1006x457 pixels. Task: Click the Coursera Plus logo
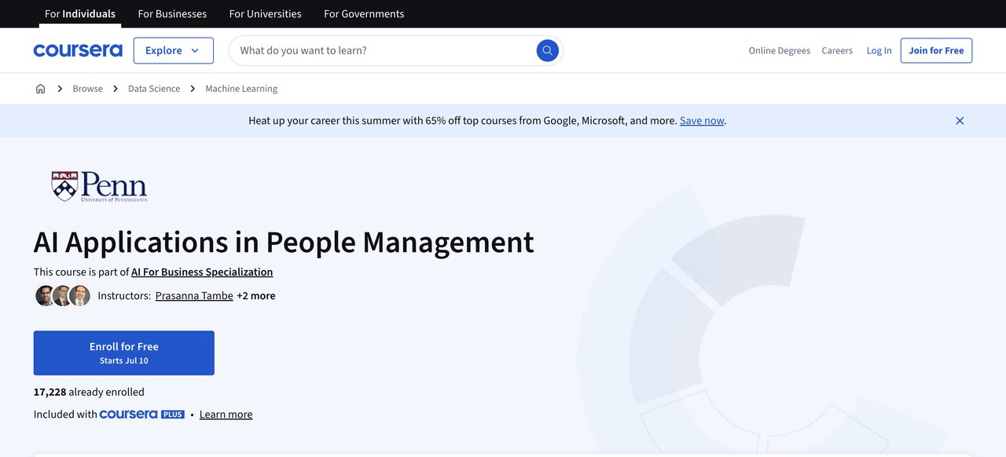[x=142, y=415]
